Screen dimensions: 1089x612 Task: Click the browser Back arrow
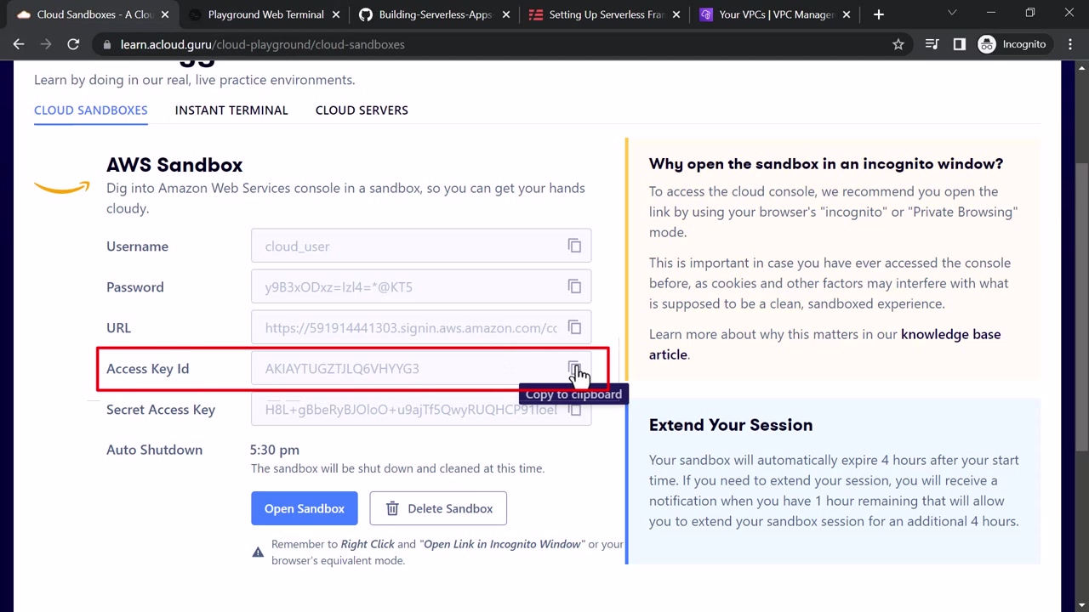click(19, 44)
